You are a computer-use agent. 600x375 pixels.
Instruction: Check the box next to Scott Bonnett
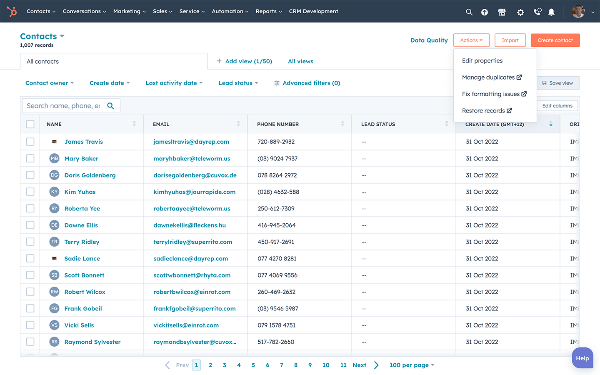click(x=30, y=275)
